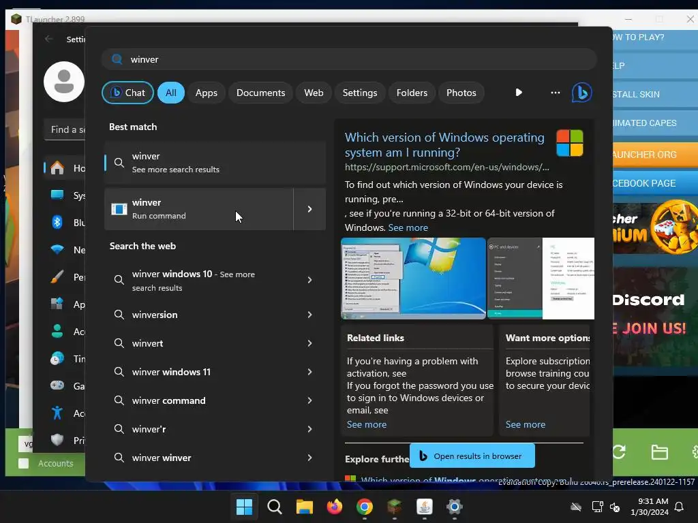Switch to Web search filter

[314, 93]
